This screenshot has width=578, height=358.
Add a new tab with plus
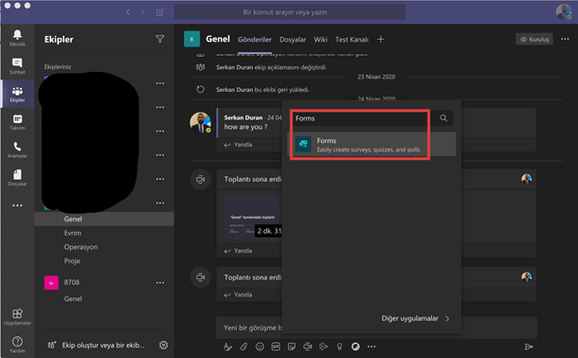pyautogui.click(x=381, y=39)
